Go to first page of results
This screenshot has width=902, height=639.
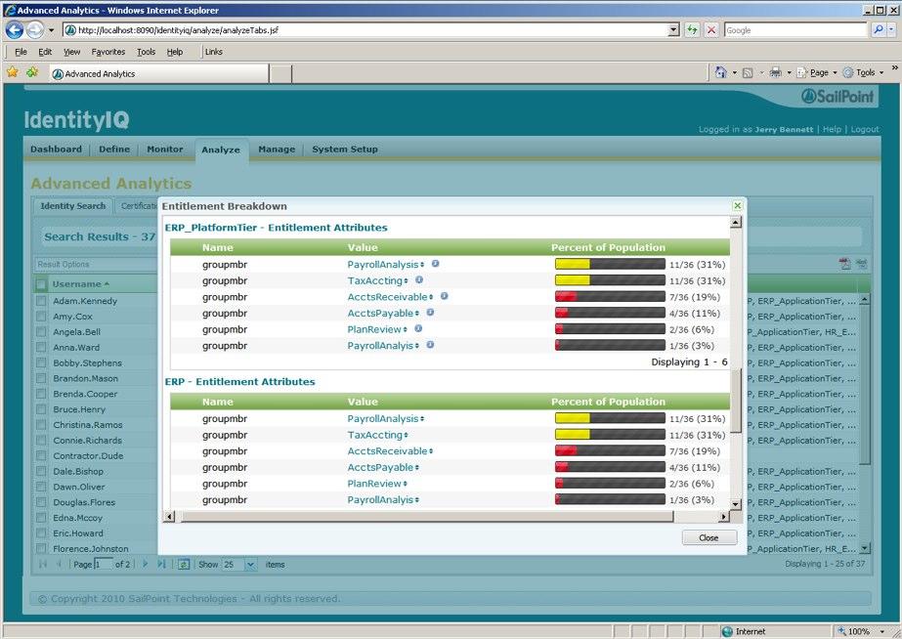(x=43, y=564)
